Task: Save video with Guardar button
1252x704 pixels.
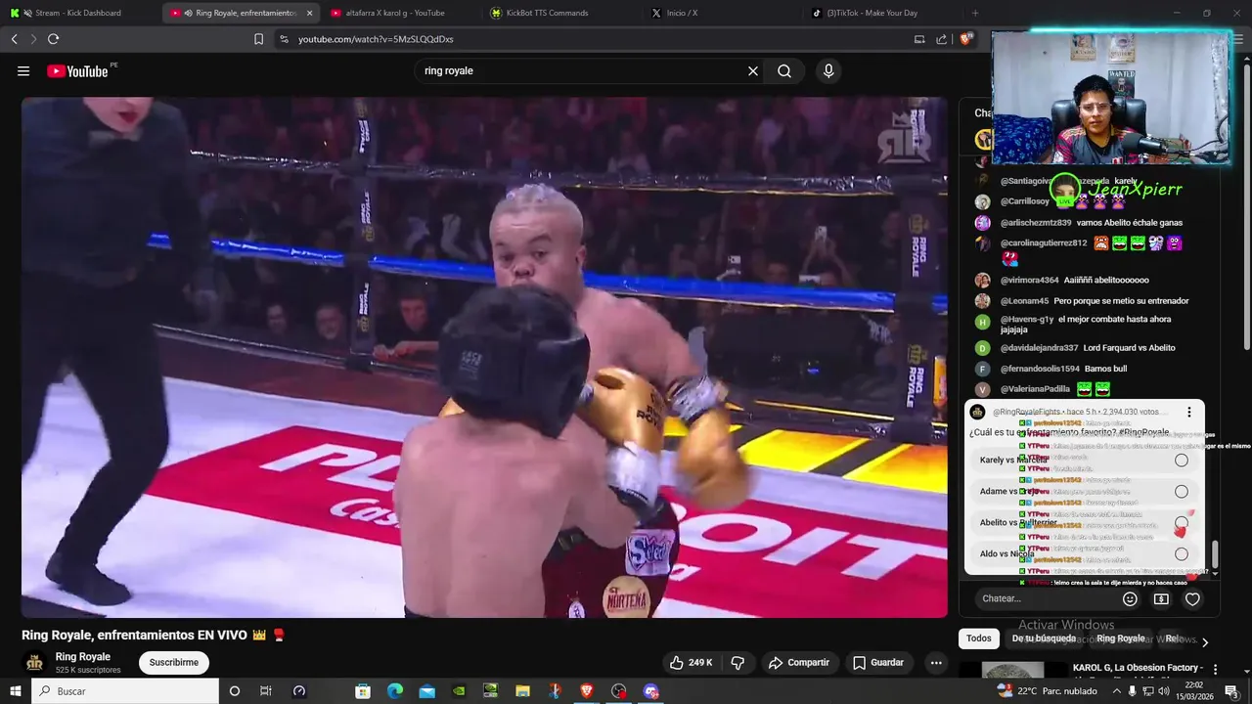Action: point(877,662)
